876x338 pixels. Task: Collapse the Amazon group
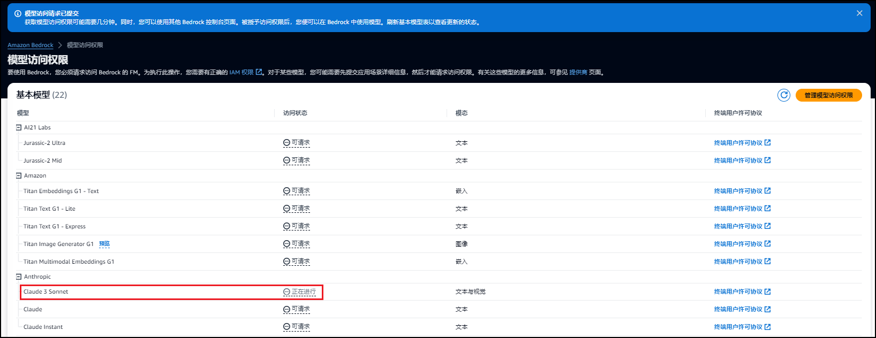point(19,175)
